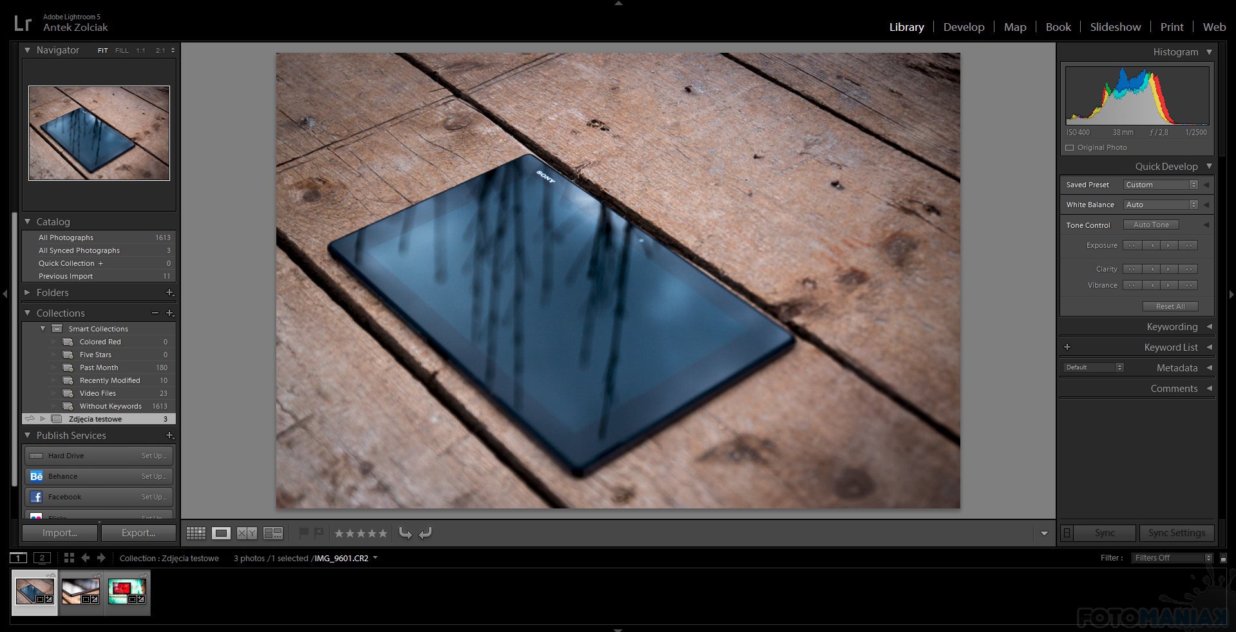Expand the Folders panel
Image resolution: width=1236 pixels, height=632 pixels.
click(28, 292)
